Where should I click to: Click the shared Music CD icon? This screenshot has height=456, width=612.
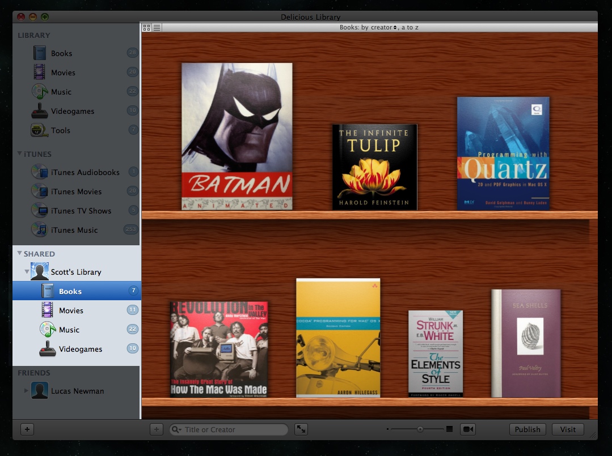point(48,329)
